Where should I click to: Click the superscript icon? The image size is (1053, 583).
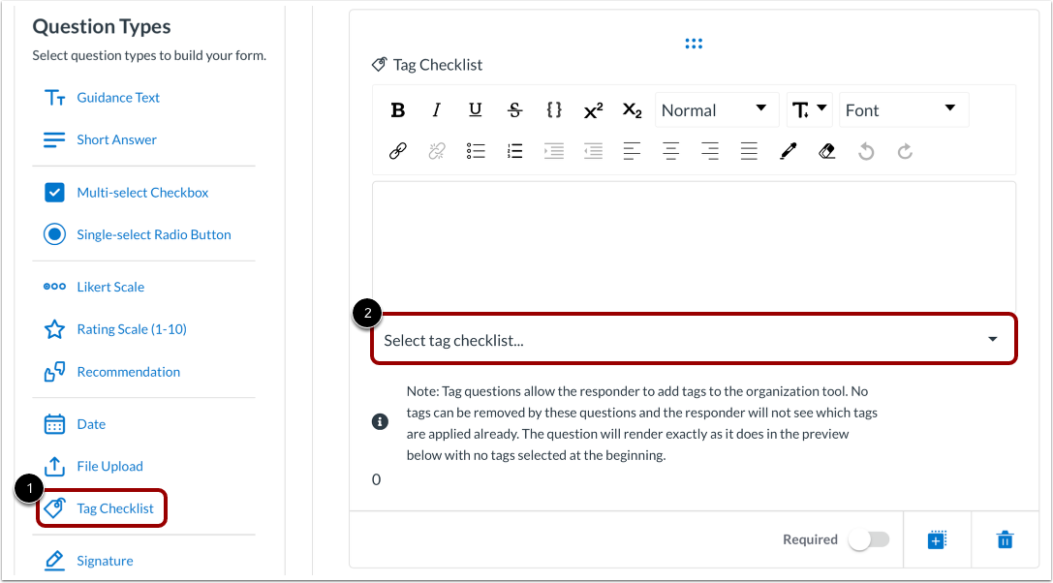[593, 109]
